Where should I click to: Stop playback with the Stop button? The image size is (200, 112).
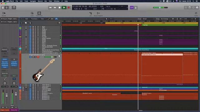(59, 7)
